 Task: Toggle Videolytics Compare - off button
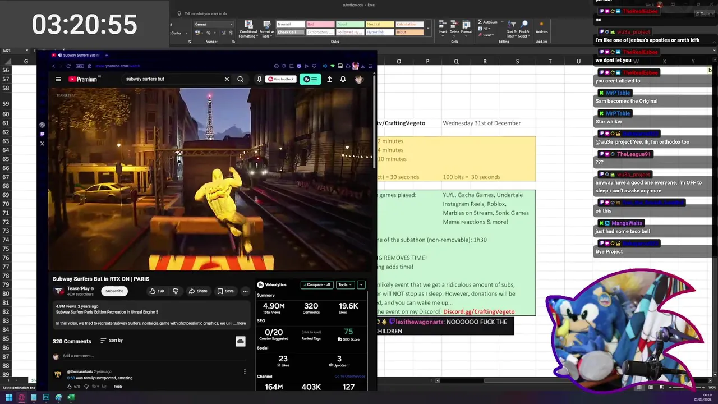pyautogui.click(x=316, y=284)
